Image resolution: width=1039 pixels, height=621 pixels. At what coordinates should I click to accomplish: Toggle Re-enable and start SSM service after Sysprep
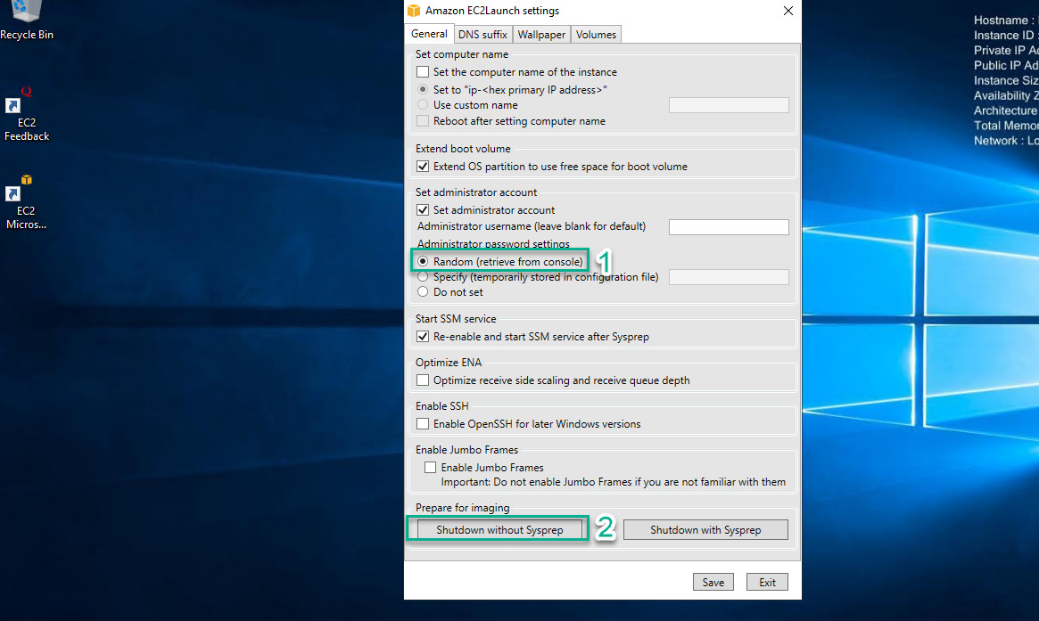[x=423, y=336]
